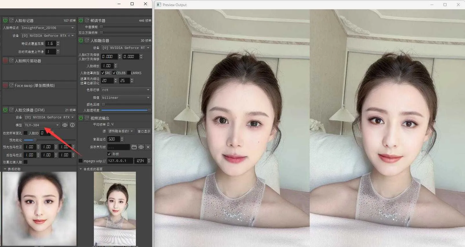Toggle power button of 人脸标记器 module
465x247 pixels.
pos(5,20)
